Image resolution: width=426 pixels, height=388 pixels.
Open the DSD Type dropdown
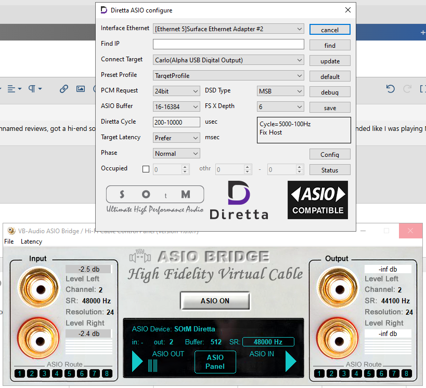[x=280, y=91]
